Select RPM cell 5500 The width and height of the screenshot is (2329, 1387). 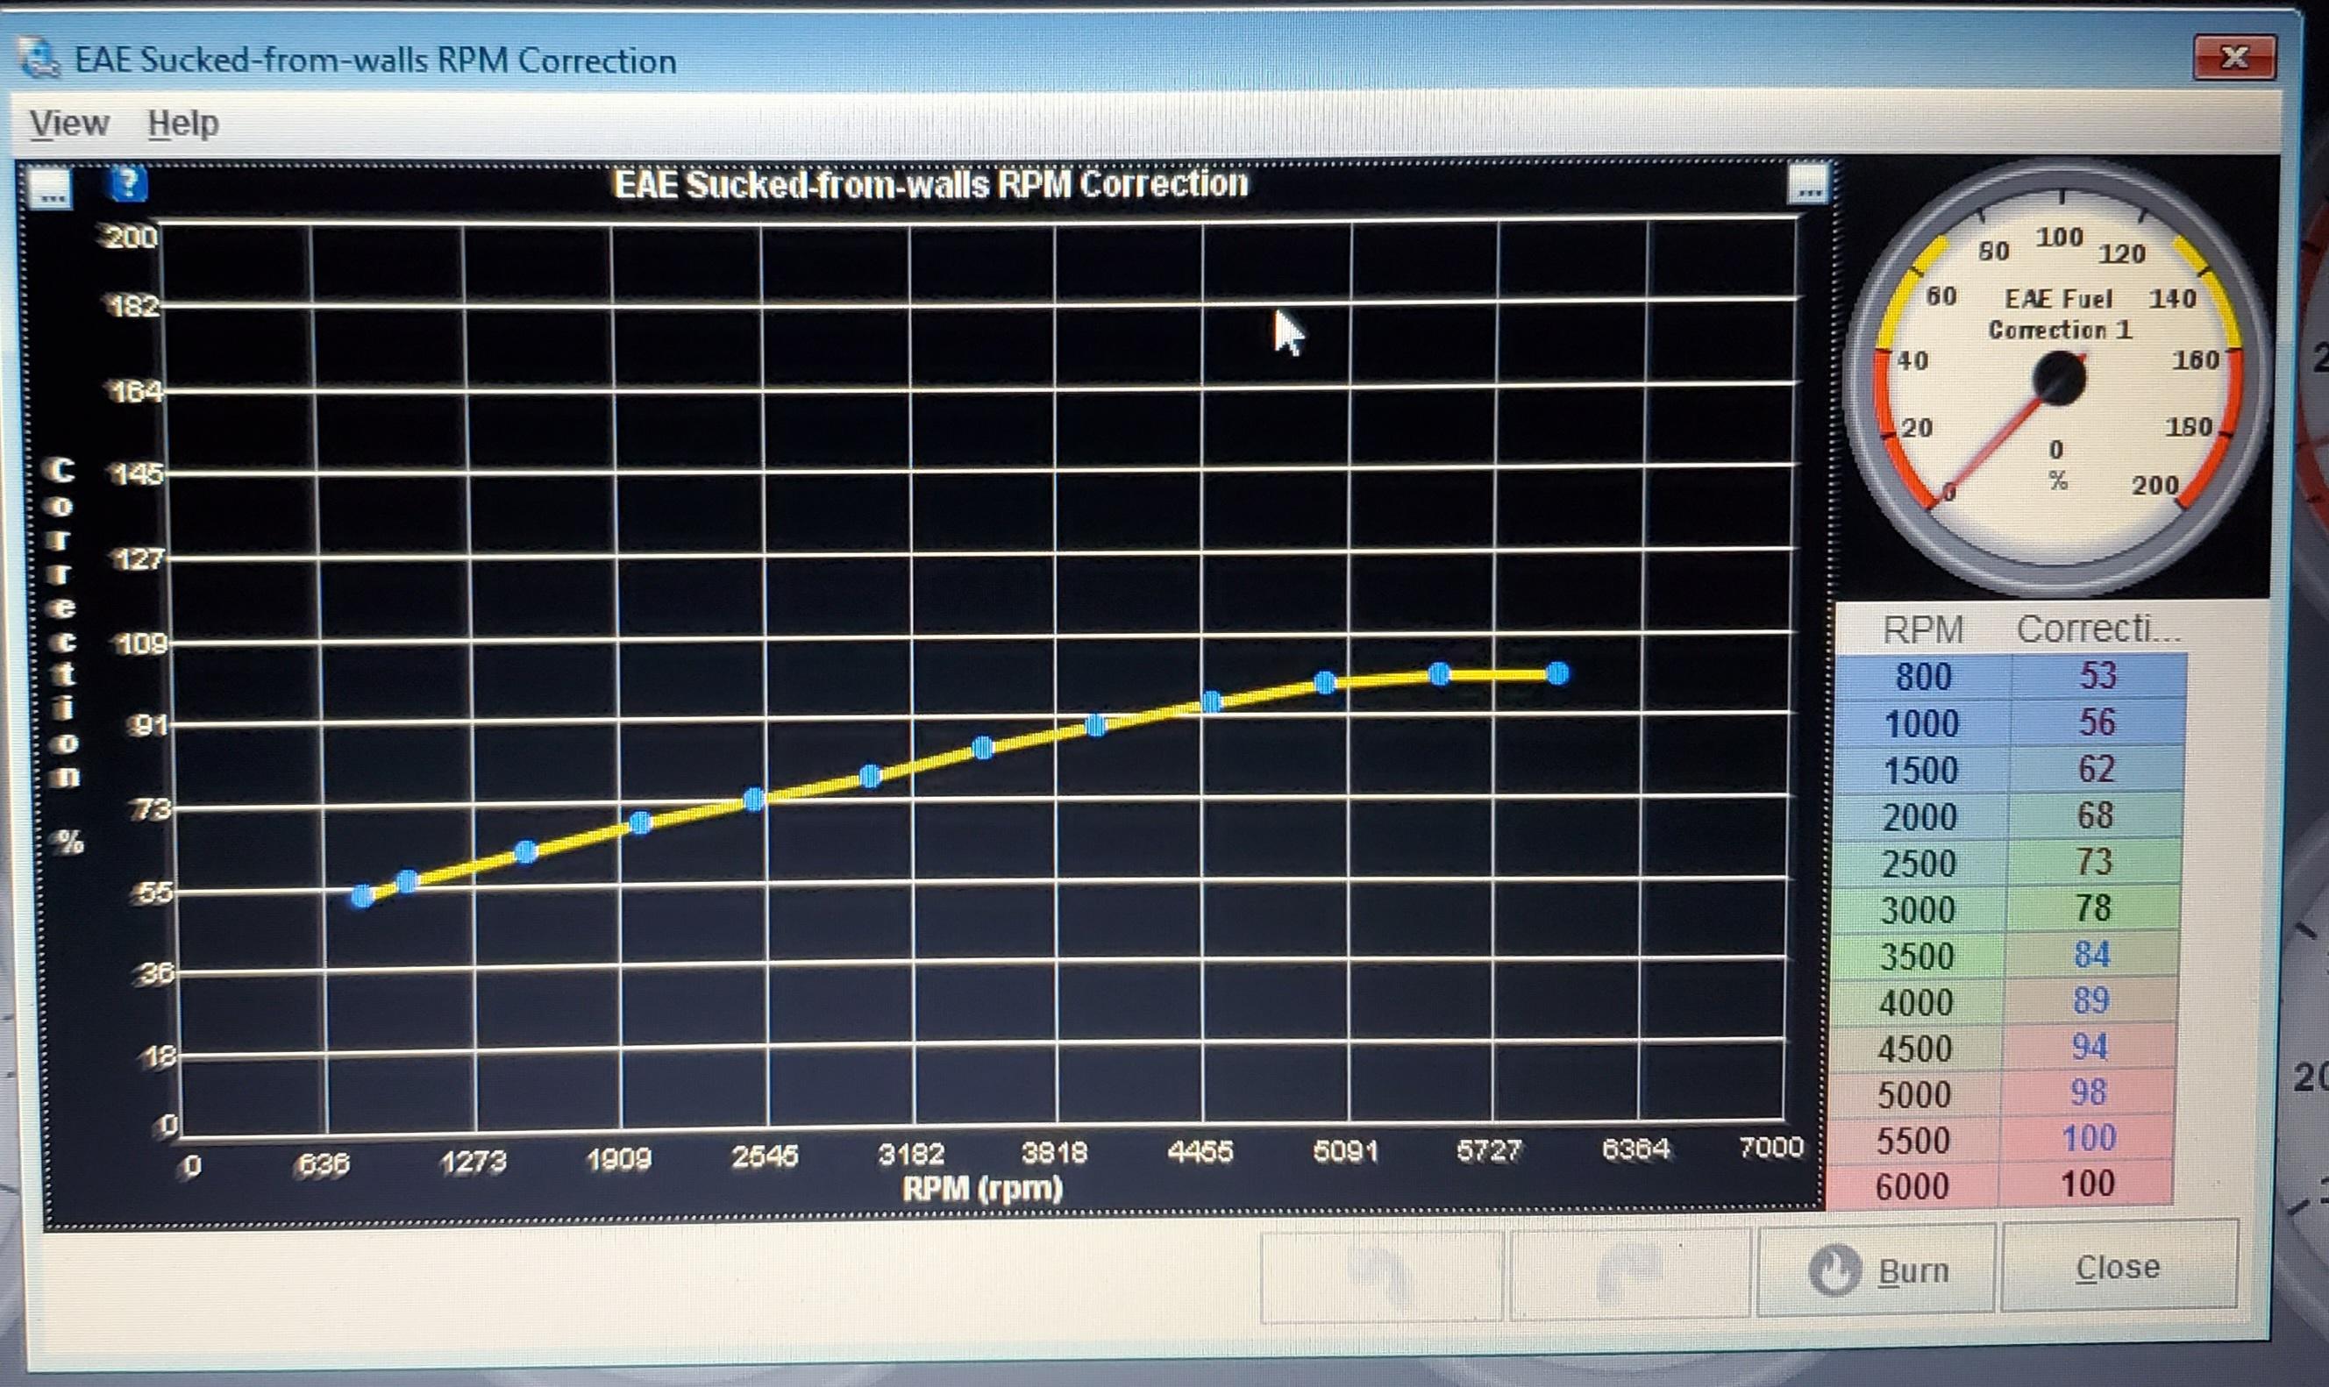pos(1913,1141)
